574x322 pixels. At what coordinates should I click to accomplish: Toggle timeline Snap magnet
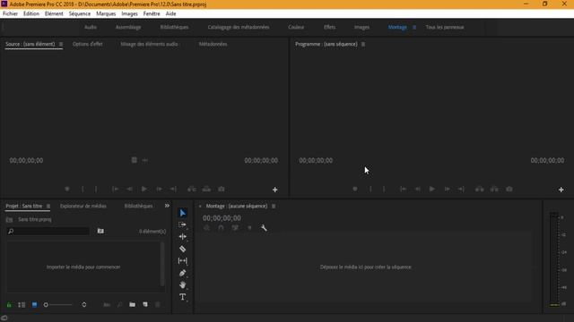click(x=221, y=228)
